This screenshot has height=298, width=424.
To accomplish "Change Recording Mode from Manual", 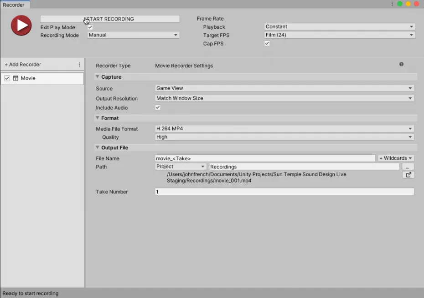I will coord(133,35).
